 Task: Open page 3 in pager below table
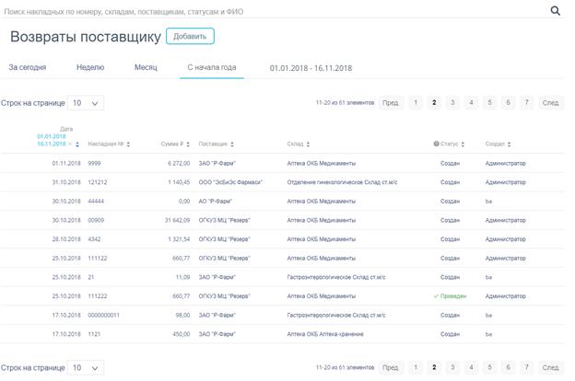(x=452, y=367)
